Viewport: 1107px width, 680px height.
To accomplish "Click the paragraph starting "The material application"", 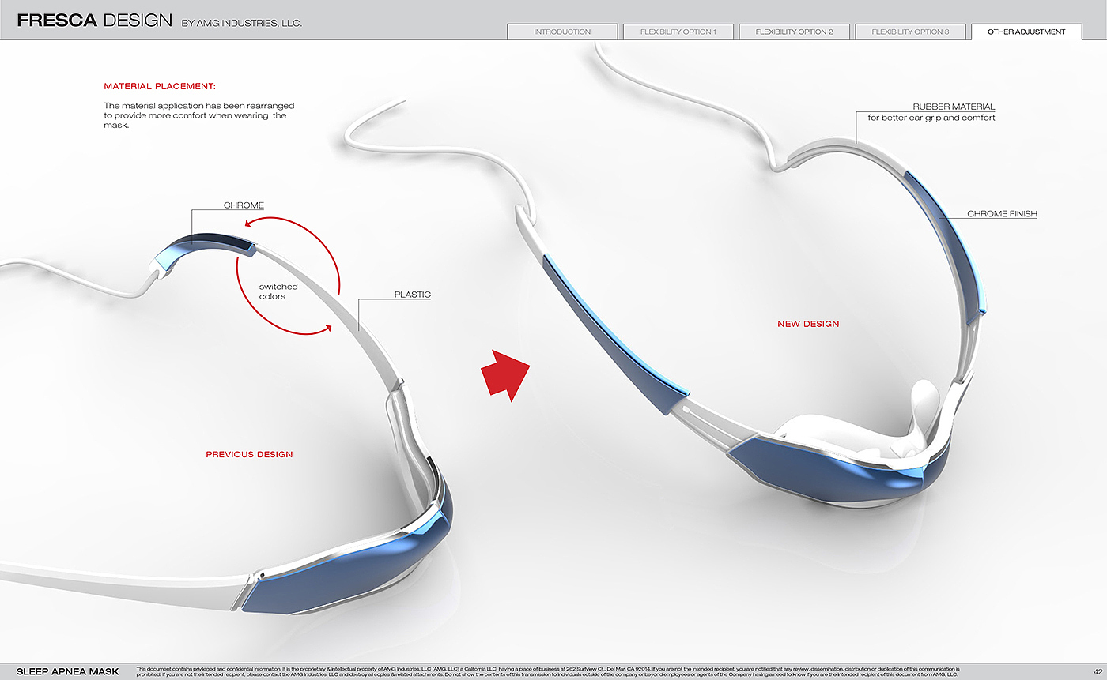I will (x=199, y=115).
